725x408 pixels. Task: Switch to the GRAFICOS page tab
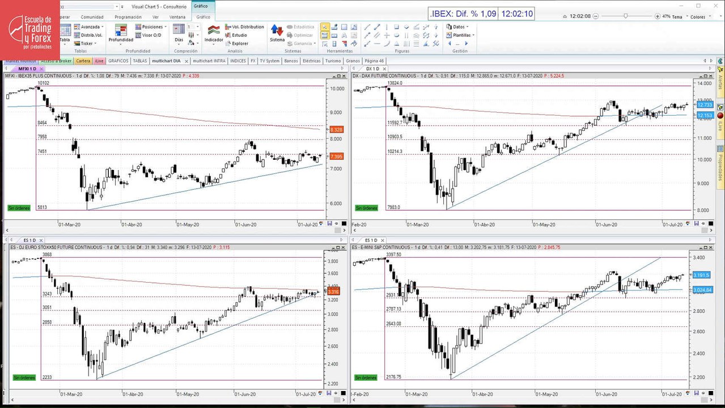tap(118, 61)
